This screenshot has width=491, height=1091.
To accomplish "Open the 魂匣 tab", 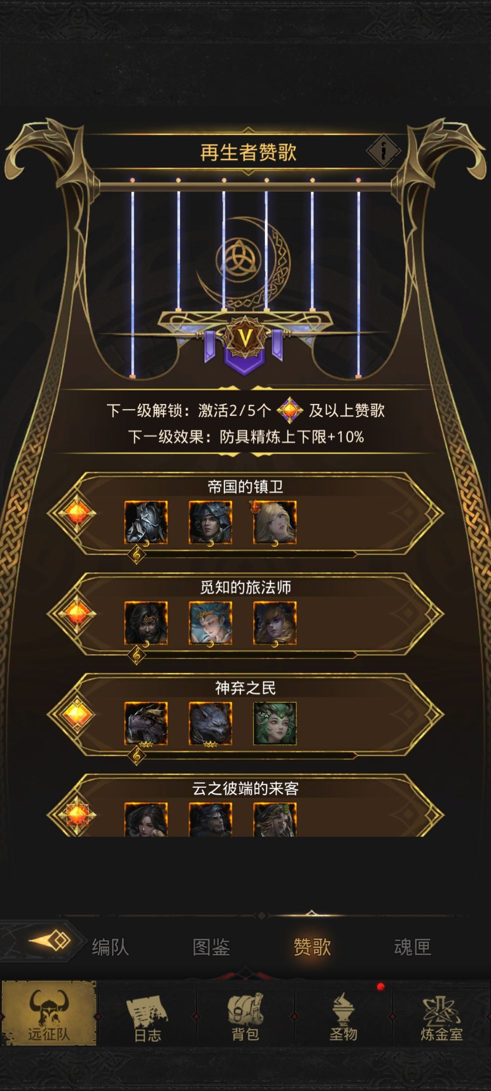I will pos(412,947).
